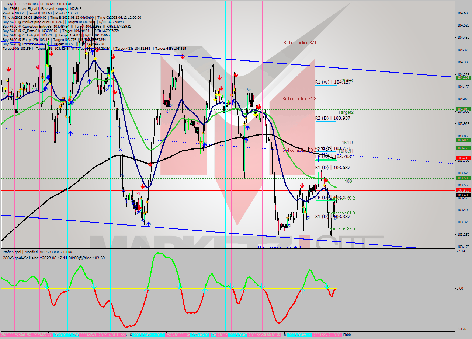Click the 104.600 price axis value
The image size is (472, 339).
pos(463,13)
